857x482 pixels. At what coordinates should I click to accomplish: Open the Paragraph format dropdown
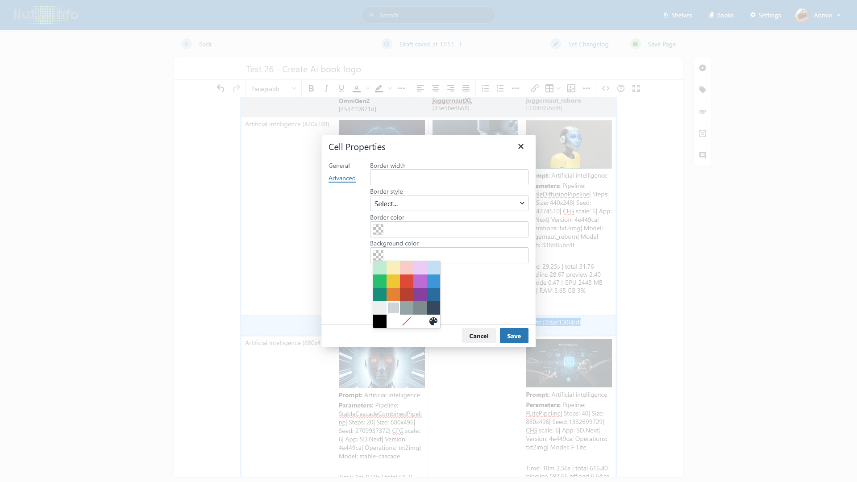pos(273,89)
